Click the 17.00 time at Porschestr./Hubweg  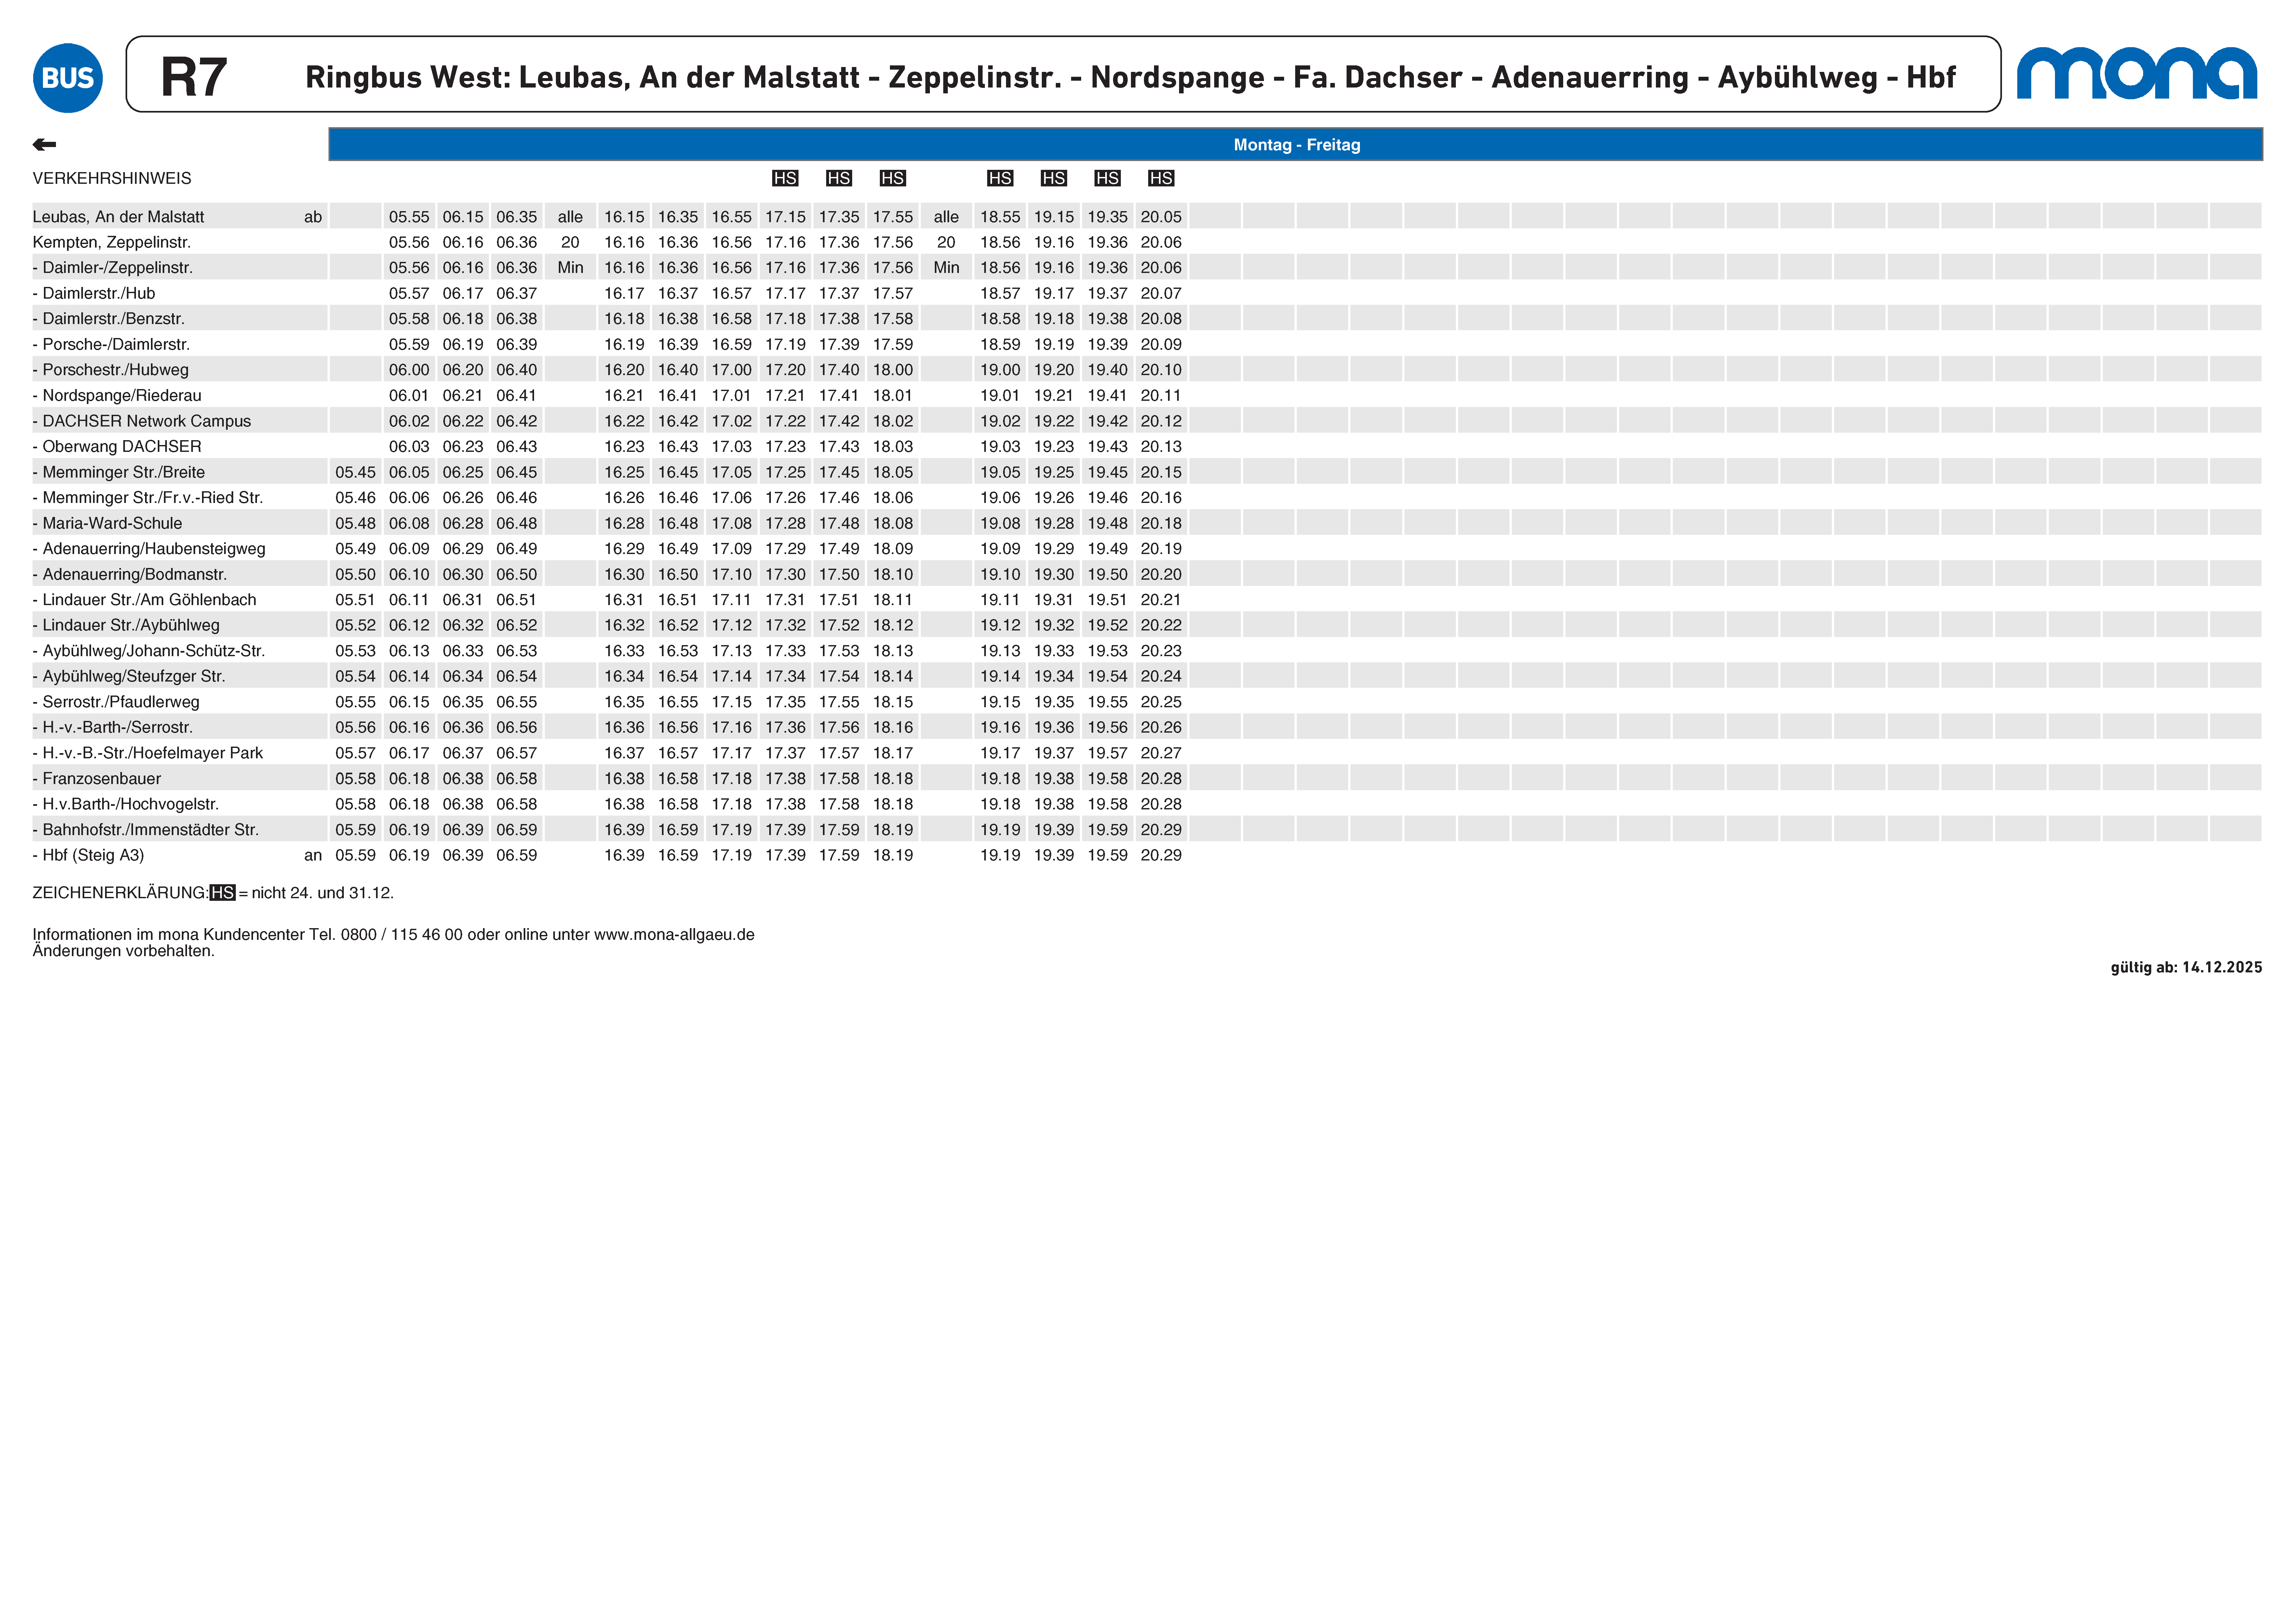732,370
